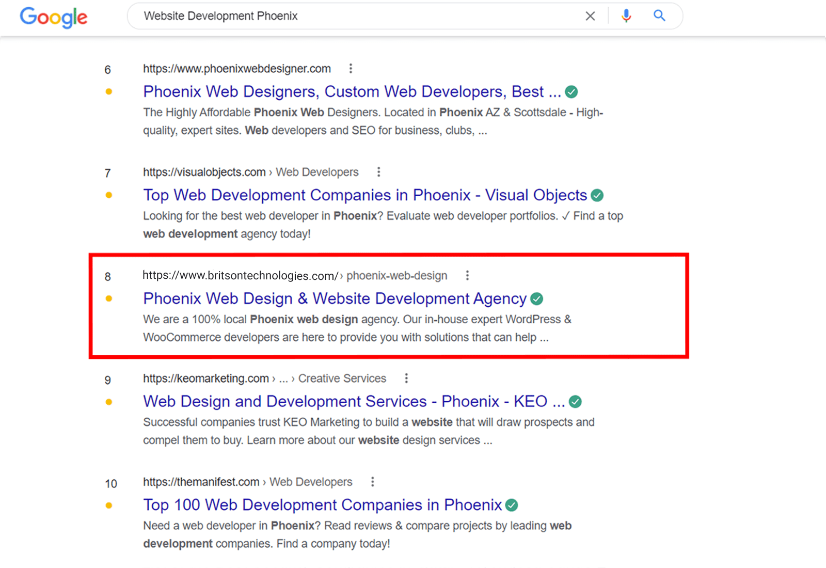Viewport: 826px width, 568px height.
Task: Open Web Design and Development Services KEO link
Action: (354, 402)
